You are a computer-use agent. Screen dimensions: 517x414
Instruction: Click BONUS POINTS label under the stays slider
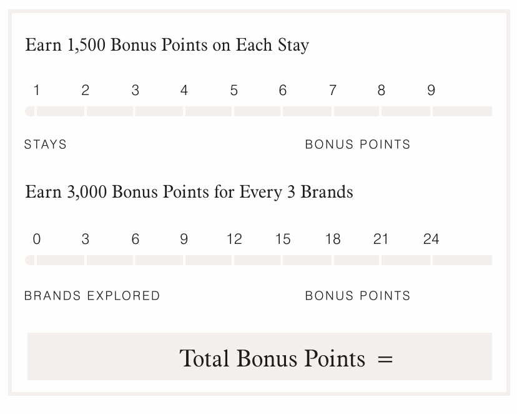point(357,144)
